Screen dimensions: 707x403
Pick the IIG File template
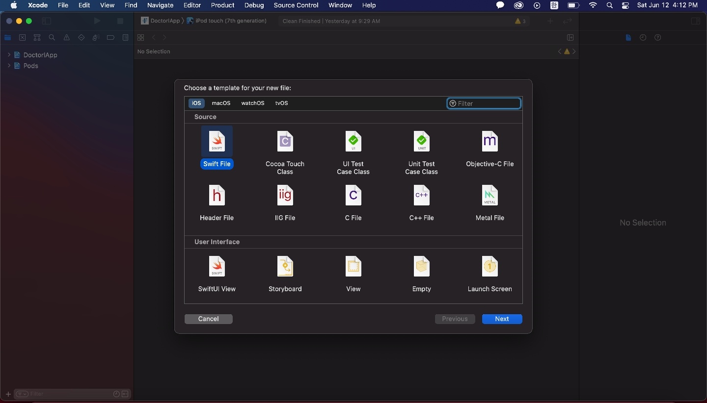point(285,203)
